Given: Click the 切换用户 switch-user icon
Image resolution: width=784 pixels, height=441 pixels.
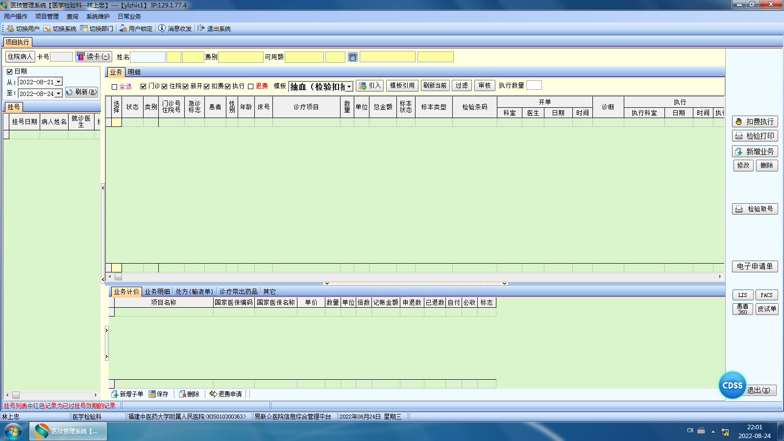Looking at the screenshot, I should pos(10,28).
